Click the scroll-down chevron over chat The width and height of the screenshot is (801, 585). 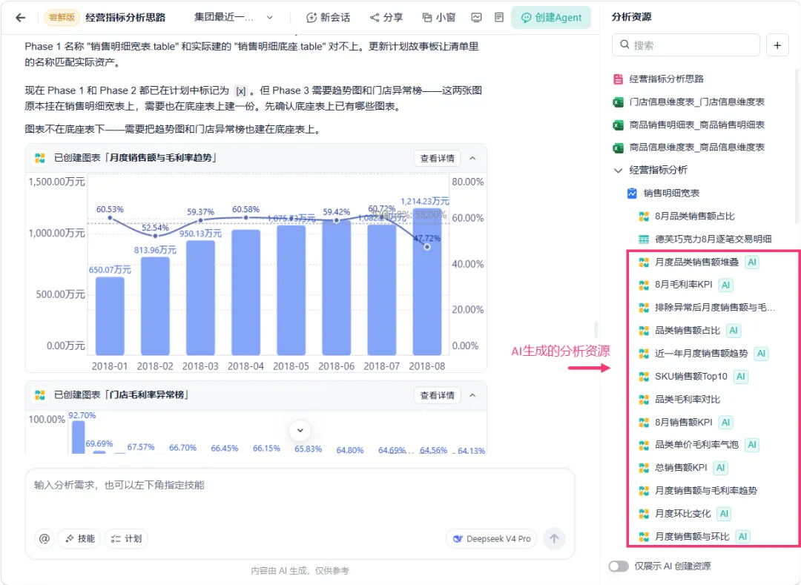pos(300,430)
